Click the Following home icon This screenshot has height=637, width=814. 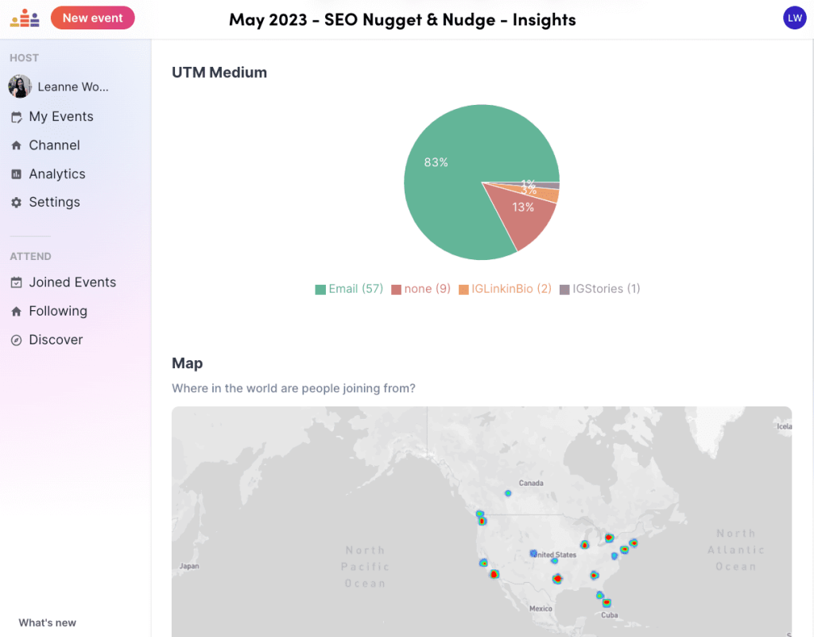(x=17, y=312)
